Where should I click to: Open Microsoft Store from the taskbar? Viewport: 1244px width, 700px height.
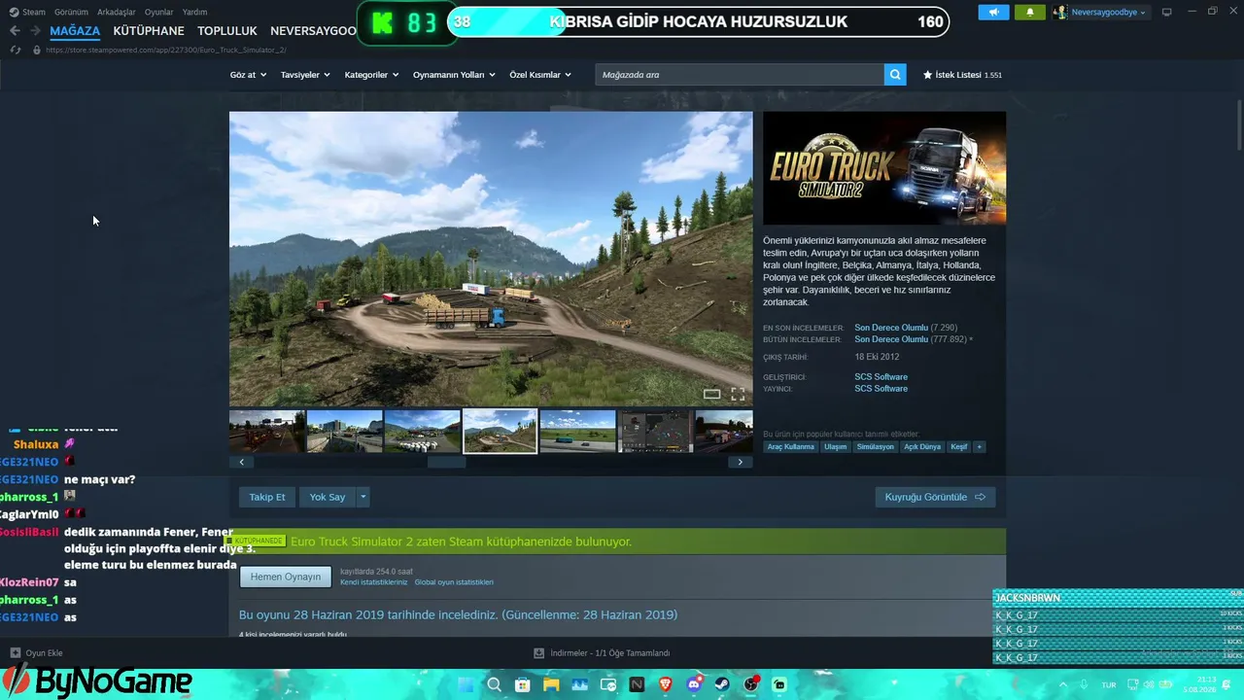pyautogui.click(x=522, y=684)
